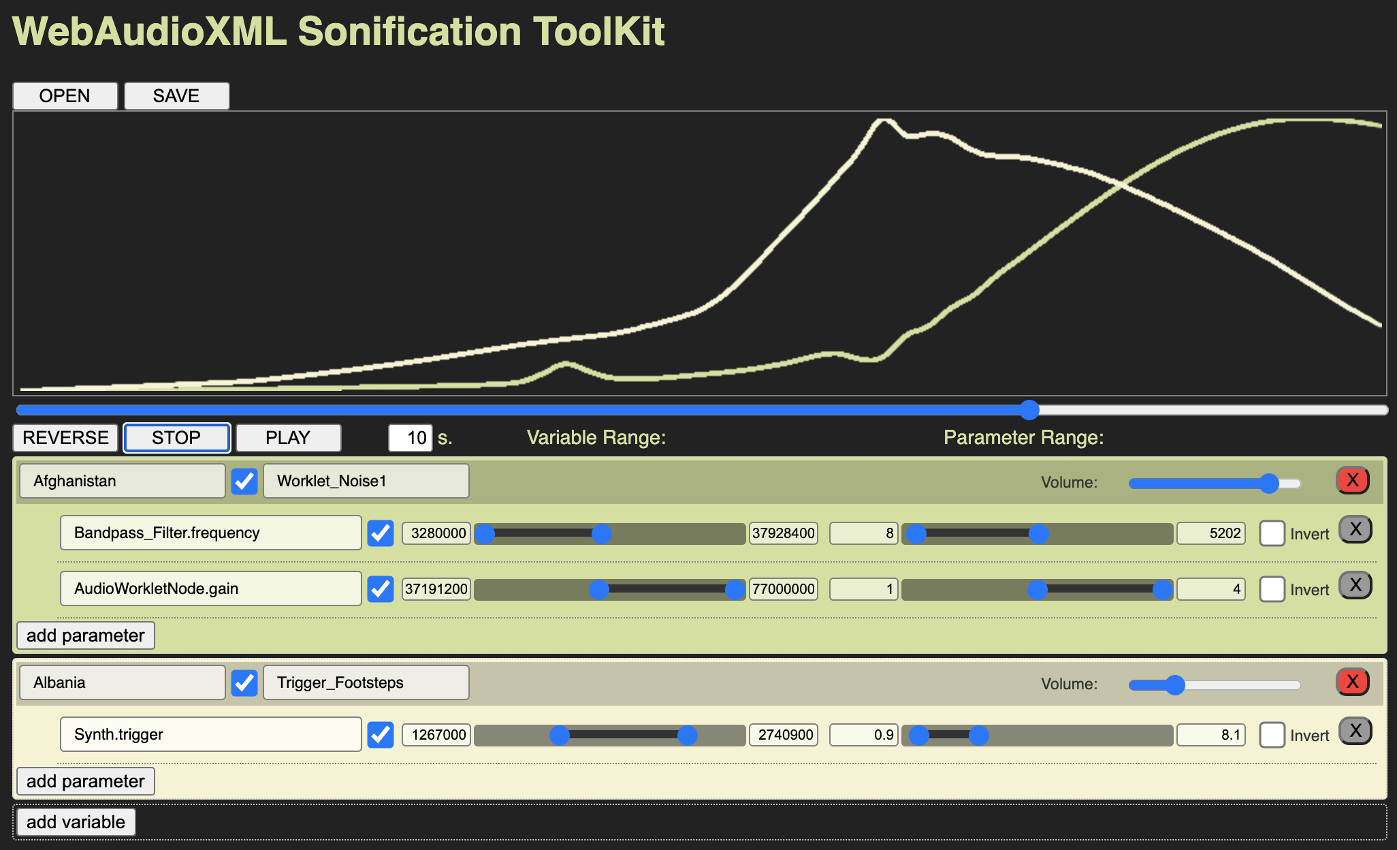
Task: Enable Invert for AudioWorkletNode.gain
Action: (1271, 591)
